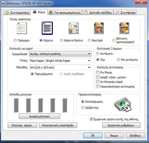Set 2-sided printing to Αυτόματο
Viewport: 149px width, 143px height.
click(x=98, y=54)
